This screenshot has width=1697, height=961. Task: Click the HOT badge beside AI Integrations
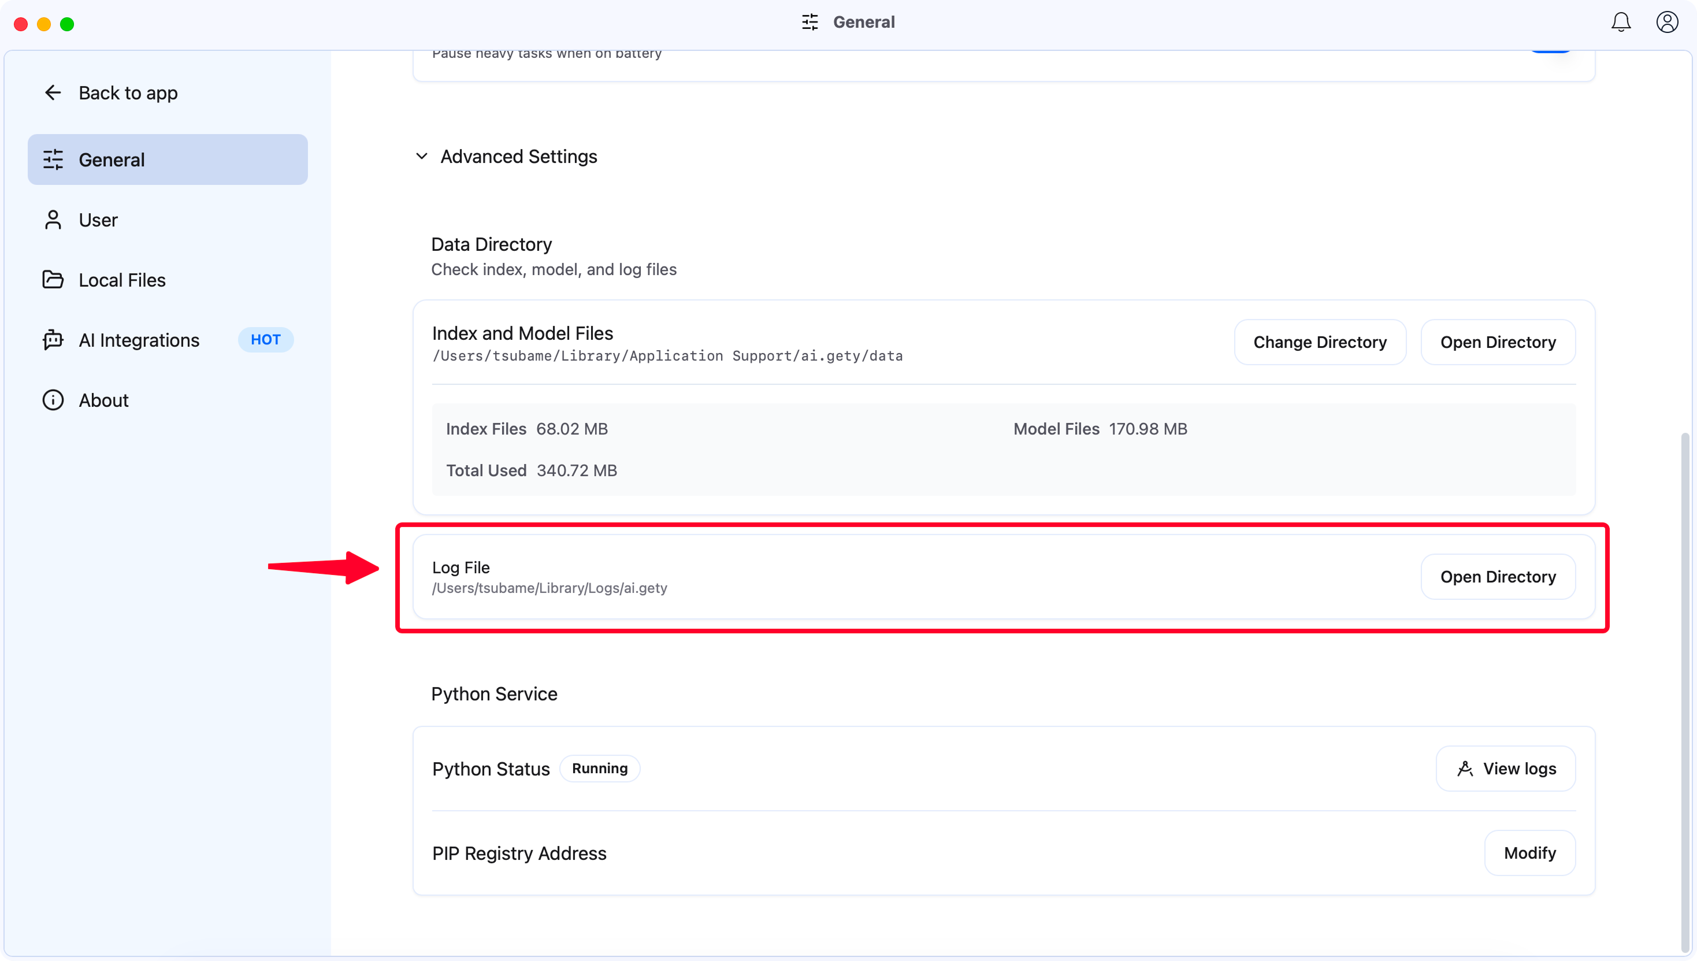pyautogui.click(x=265, y=340)
